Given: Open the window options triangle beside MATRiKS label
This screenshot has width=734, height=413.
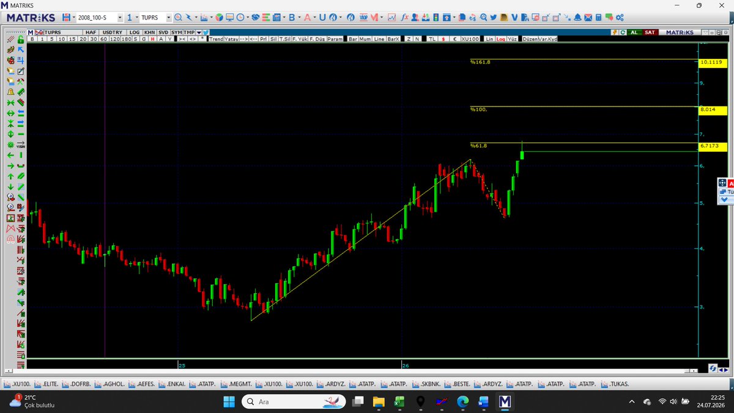Looking at the screenshot, I should (x=705, y=32).
